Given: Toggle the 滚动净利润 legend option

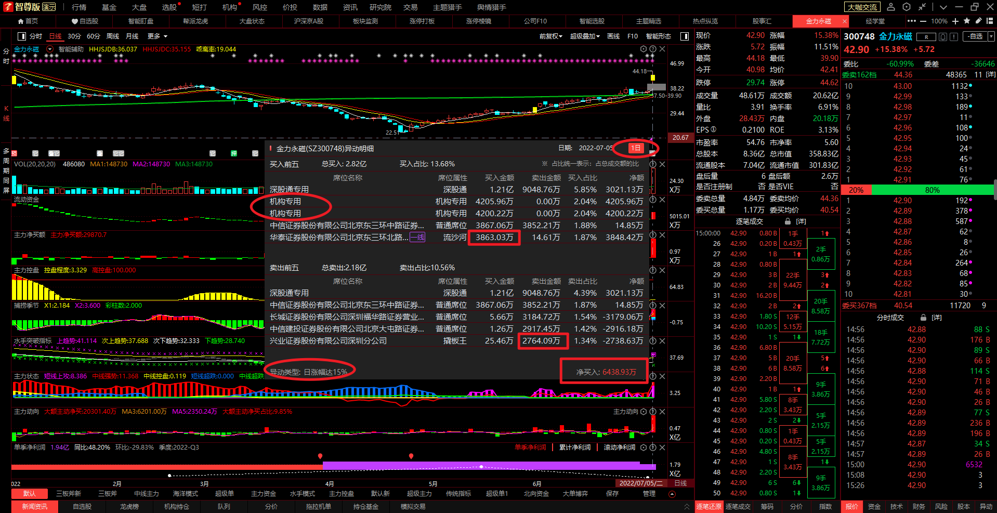Looking at the screenshot, I should tap(620, 448).
